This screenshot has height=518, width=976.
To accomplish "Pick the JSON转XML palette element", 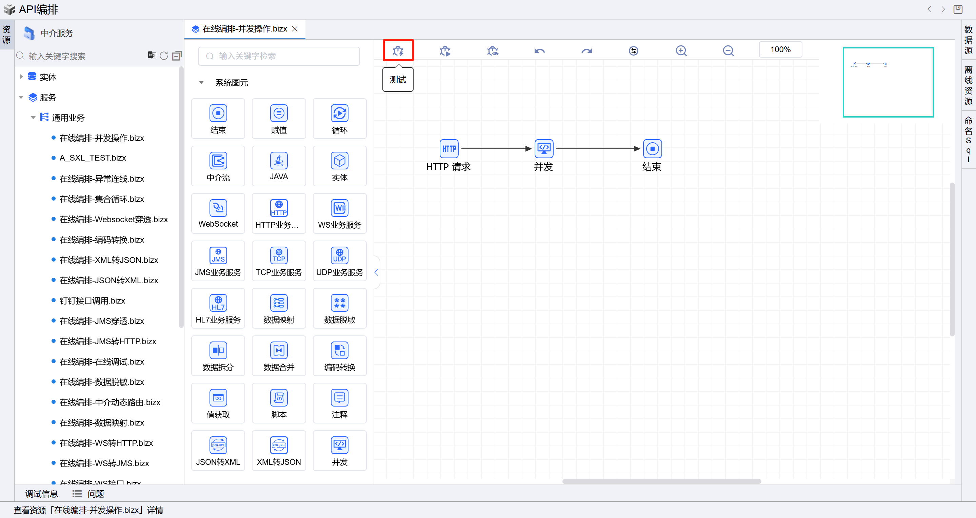I will click(x=218, y=451).
